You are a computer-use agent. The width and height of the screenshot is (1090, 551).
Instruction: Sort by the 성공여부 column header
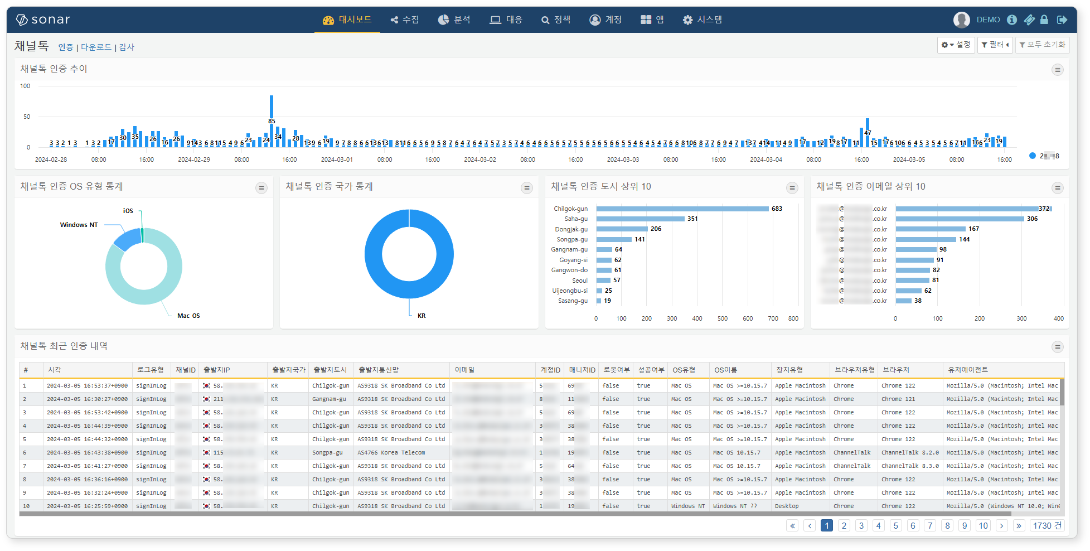tap(651, 370)
